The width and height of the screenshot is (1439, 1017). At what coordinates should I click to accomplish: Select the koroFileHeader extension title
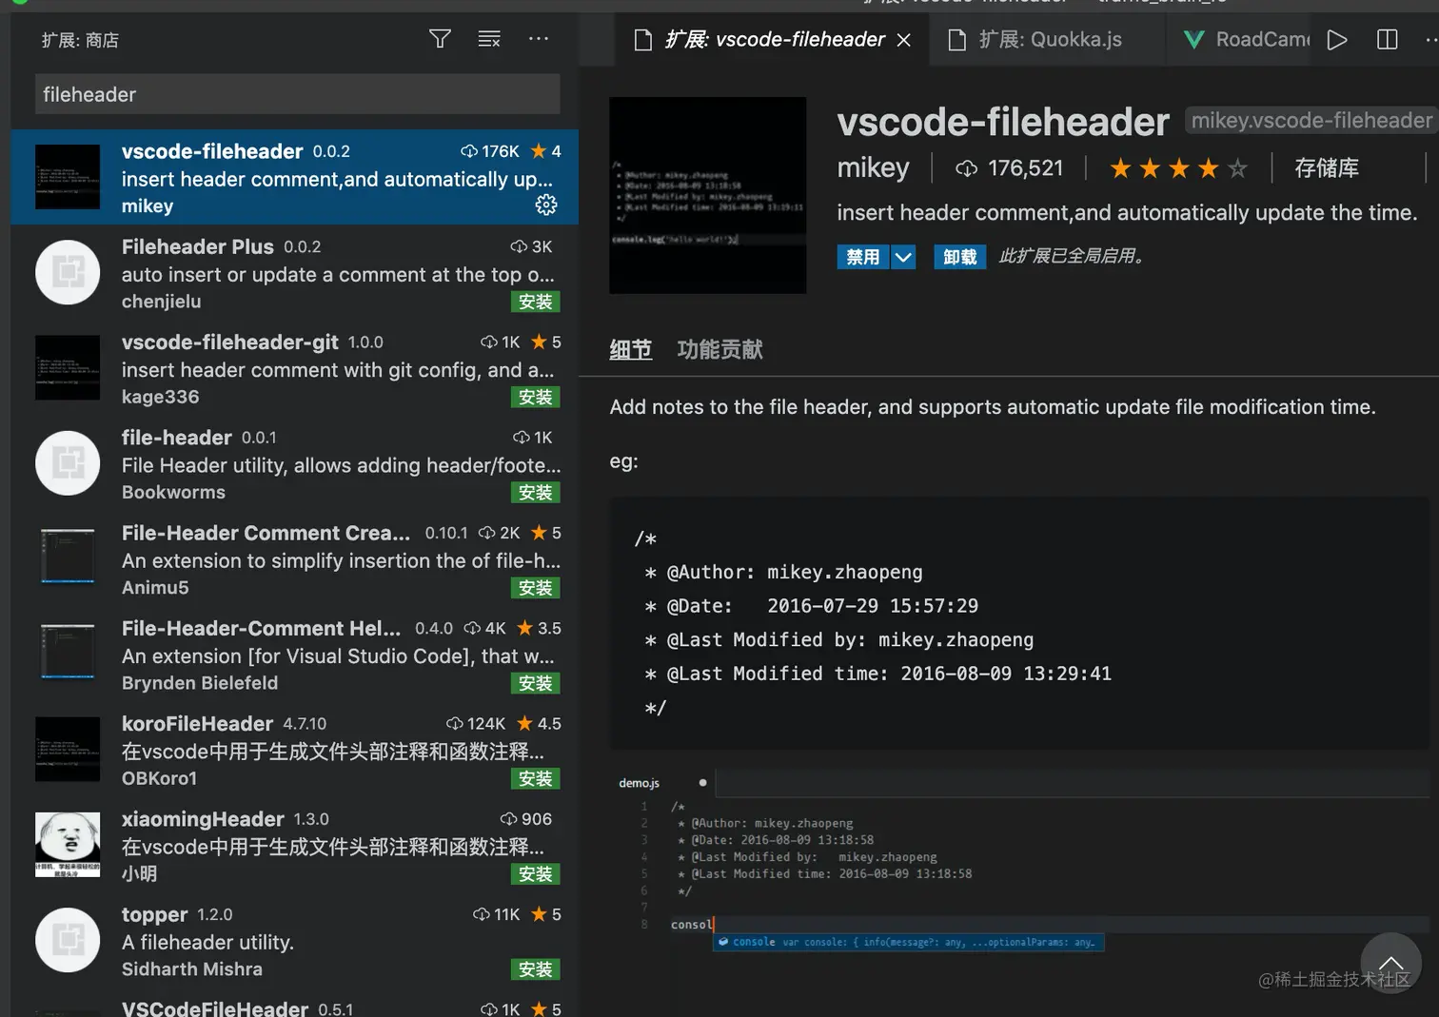(197, 723)
